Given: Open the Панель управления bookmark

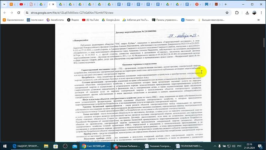Looking at the screenshot, I should [165, 20].
